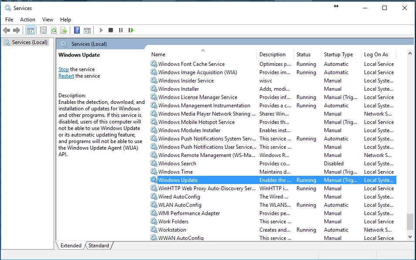Toggle Show/Hide Console Tree icon
The image size is (416, 260).
tap(31, 30)
